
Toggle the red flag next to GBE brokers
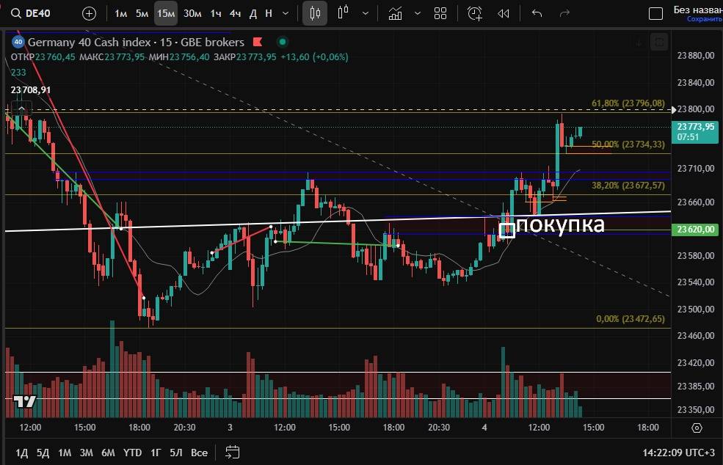pyautogui.click(x=258, y=43)
